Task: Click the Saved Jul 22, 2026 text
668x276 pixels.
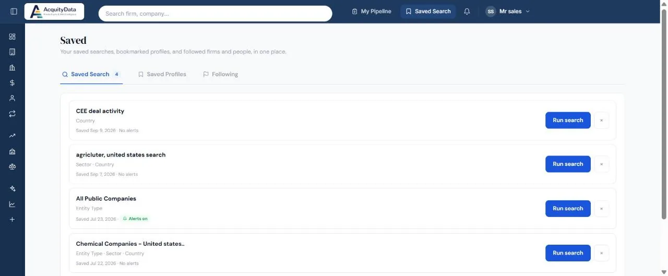Action: click(x=96, y=263)
